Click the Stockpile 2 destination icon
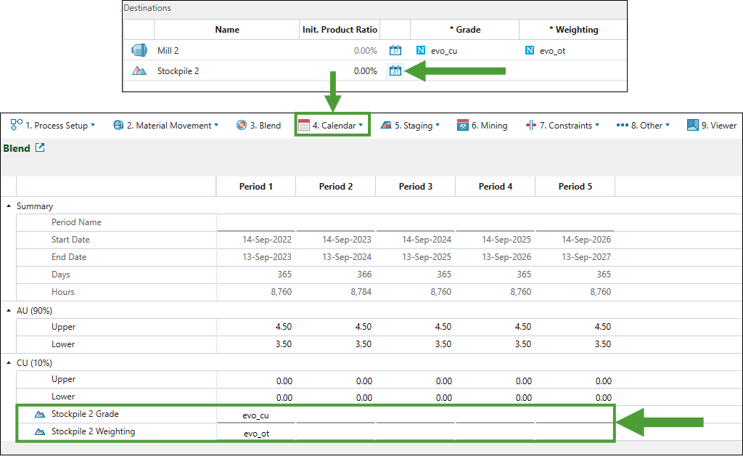 tap(139, 70)
